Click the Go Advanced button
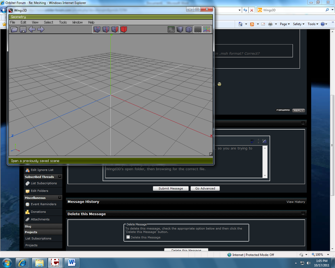Screen dimensions: 335x268 coord(205,188)
